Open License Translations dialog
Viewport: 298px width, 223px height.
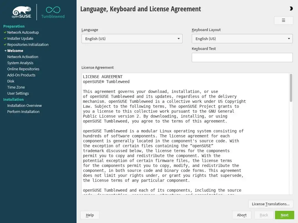[271, 204]
